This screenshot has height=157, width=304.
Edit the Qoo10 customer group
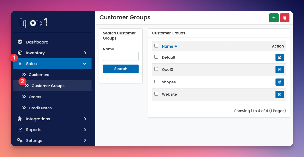point(279,70)
